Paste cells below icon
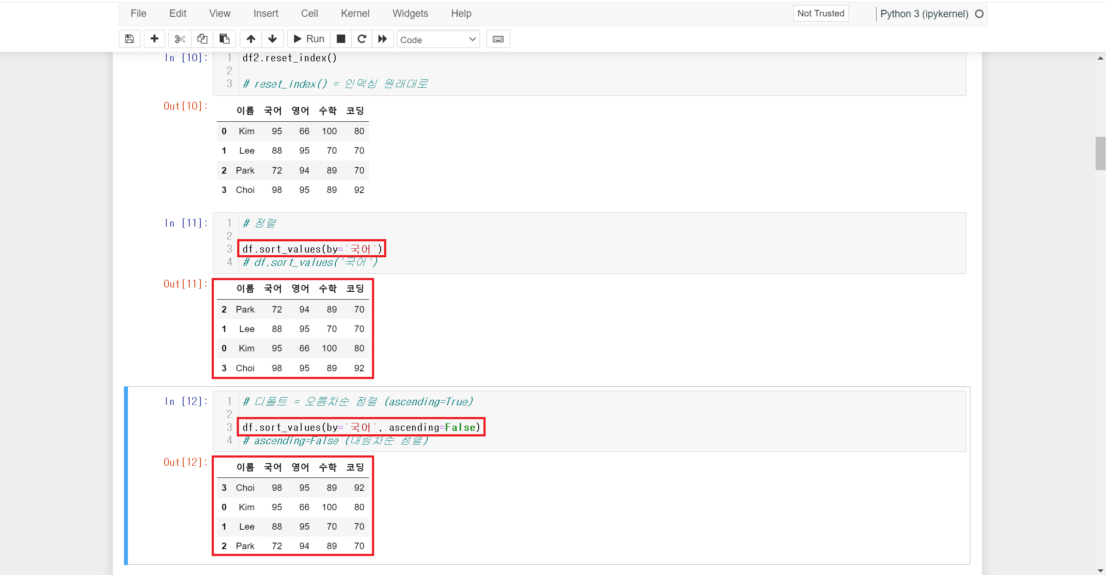The image size is (1106, 575). pyautogui.click(x=224, y=39)
